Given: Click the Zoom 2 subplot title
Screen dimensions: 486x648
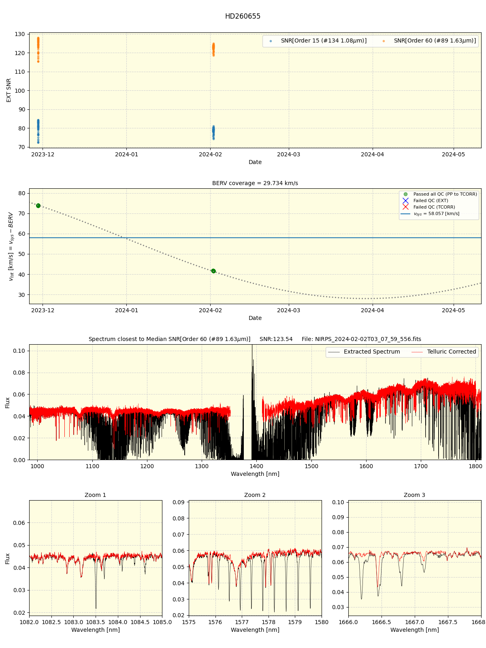Looking at the screenshot, I should 255,495.
